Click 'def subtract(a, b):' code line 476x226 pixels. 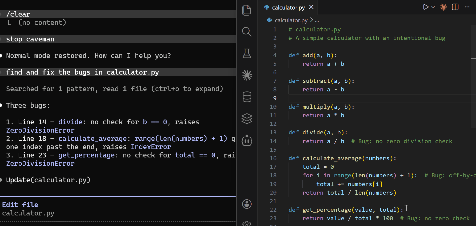(321, 81)
